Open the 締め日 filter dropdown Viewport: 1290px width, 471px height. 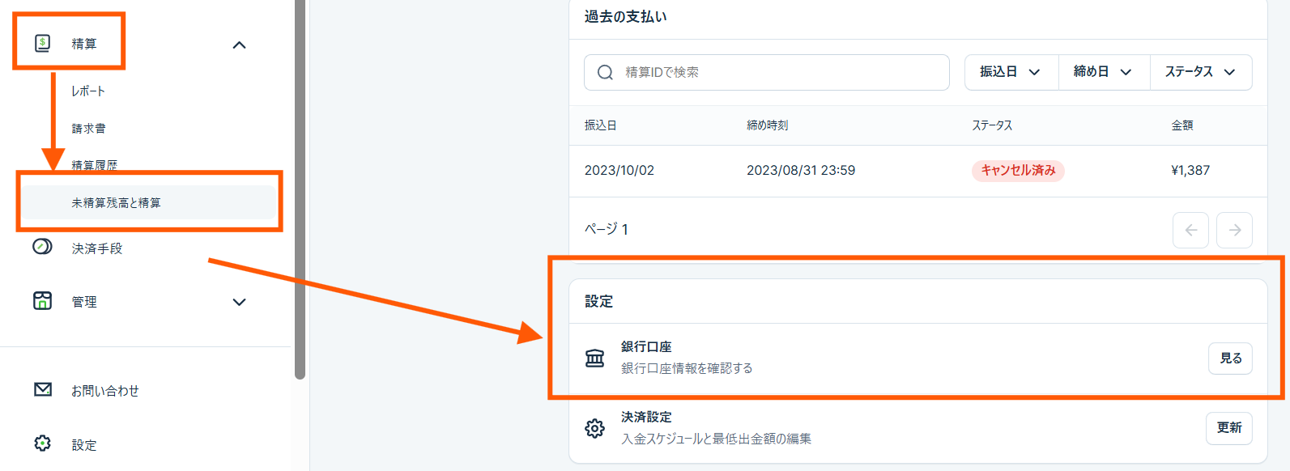click(x=1103, y=72)
